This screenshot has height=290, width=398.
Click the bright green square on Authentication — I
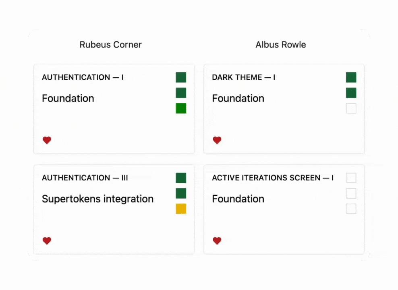(181, 108)
